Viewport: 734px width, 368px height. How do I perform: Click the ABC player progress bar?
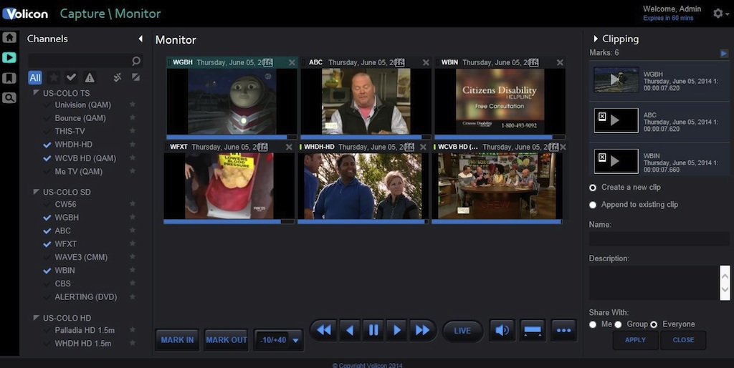pyautogui.click(x=366, y=137)
